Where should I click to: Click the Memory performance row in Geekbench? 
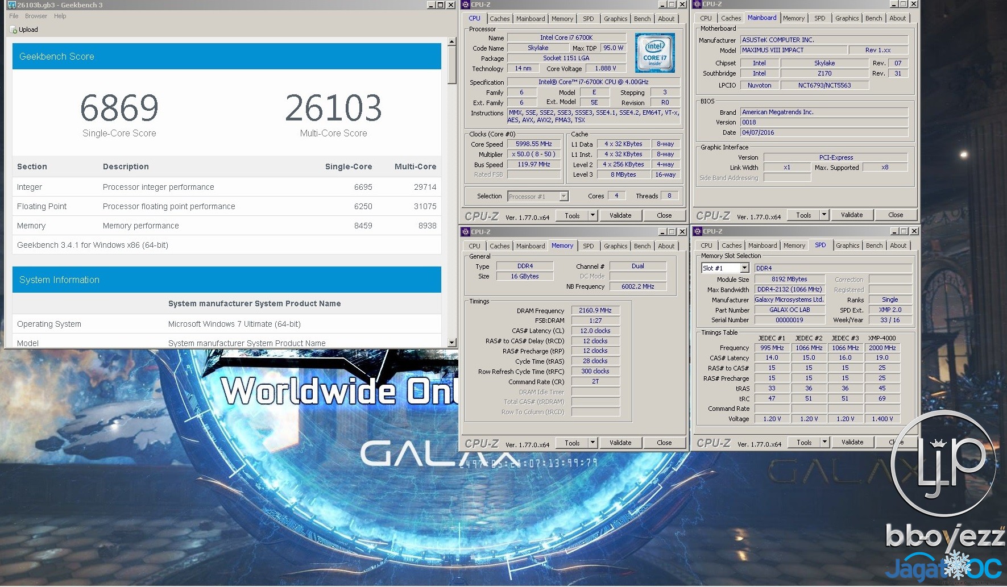tap(227, 226)
